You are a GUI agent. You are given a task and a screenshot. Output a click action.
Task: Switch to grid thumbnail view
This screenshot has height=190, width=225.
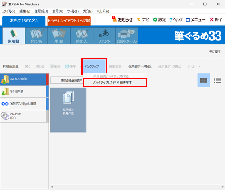pos(203,80)
